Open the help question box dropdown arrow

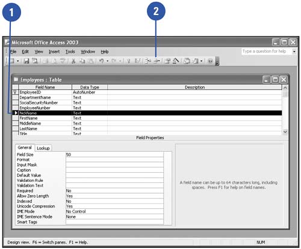click(294, 52)
